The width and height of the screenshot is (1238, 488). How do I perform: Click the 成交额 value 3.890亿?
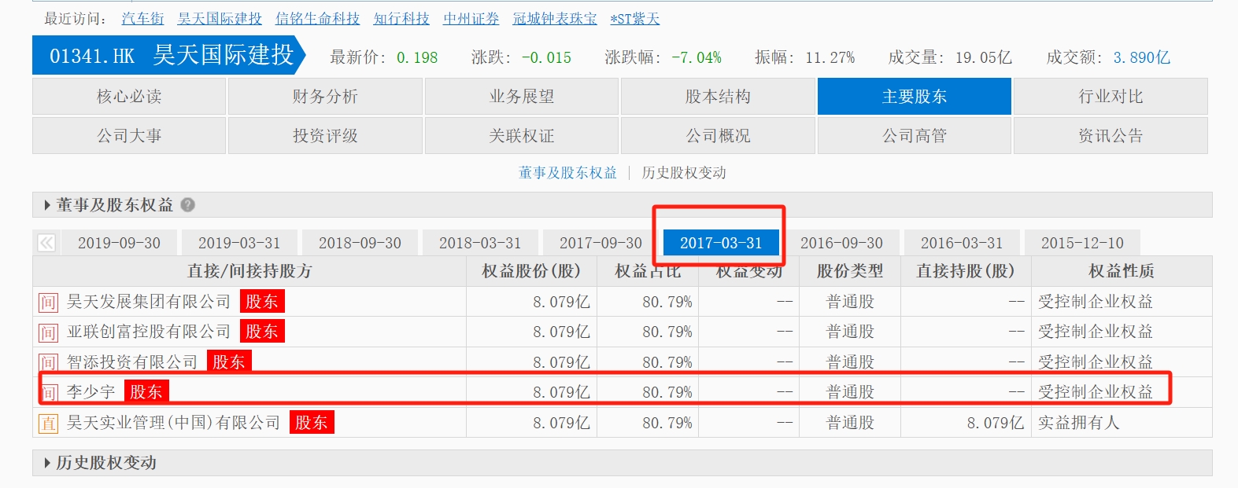[1141, 57]
